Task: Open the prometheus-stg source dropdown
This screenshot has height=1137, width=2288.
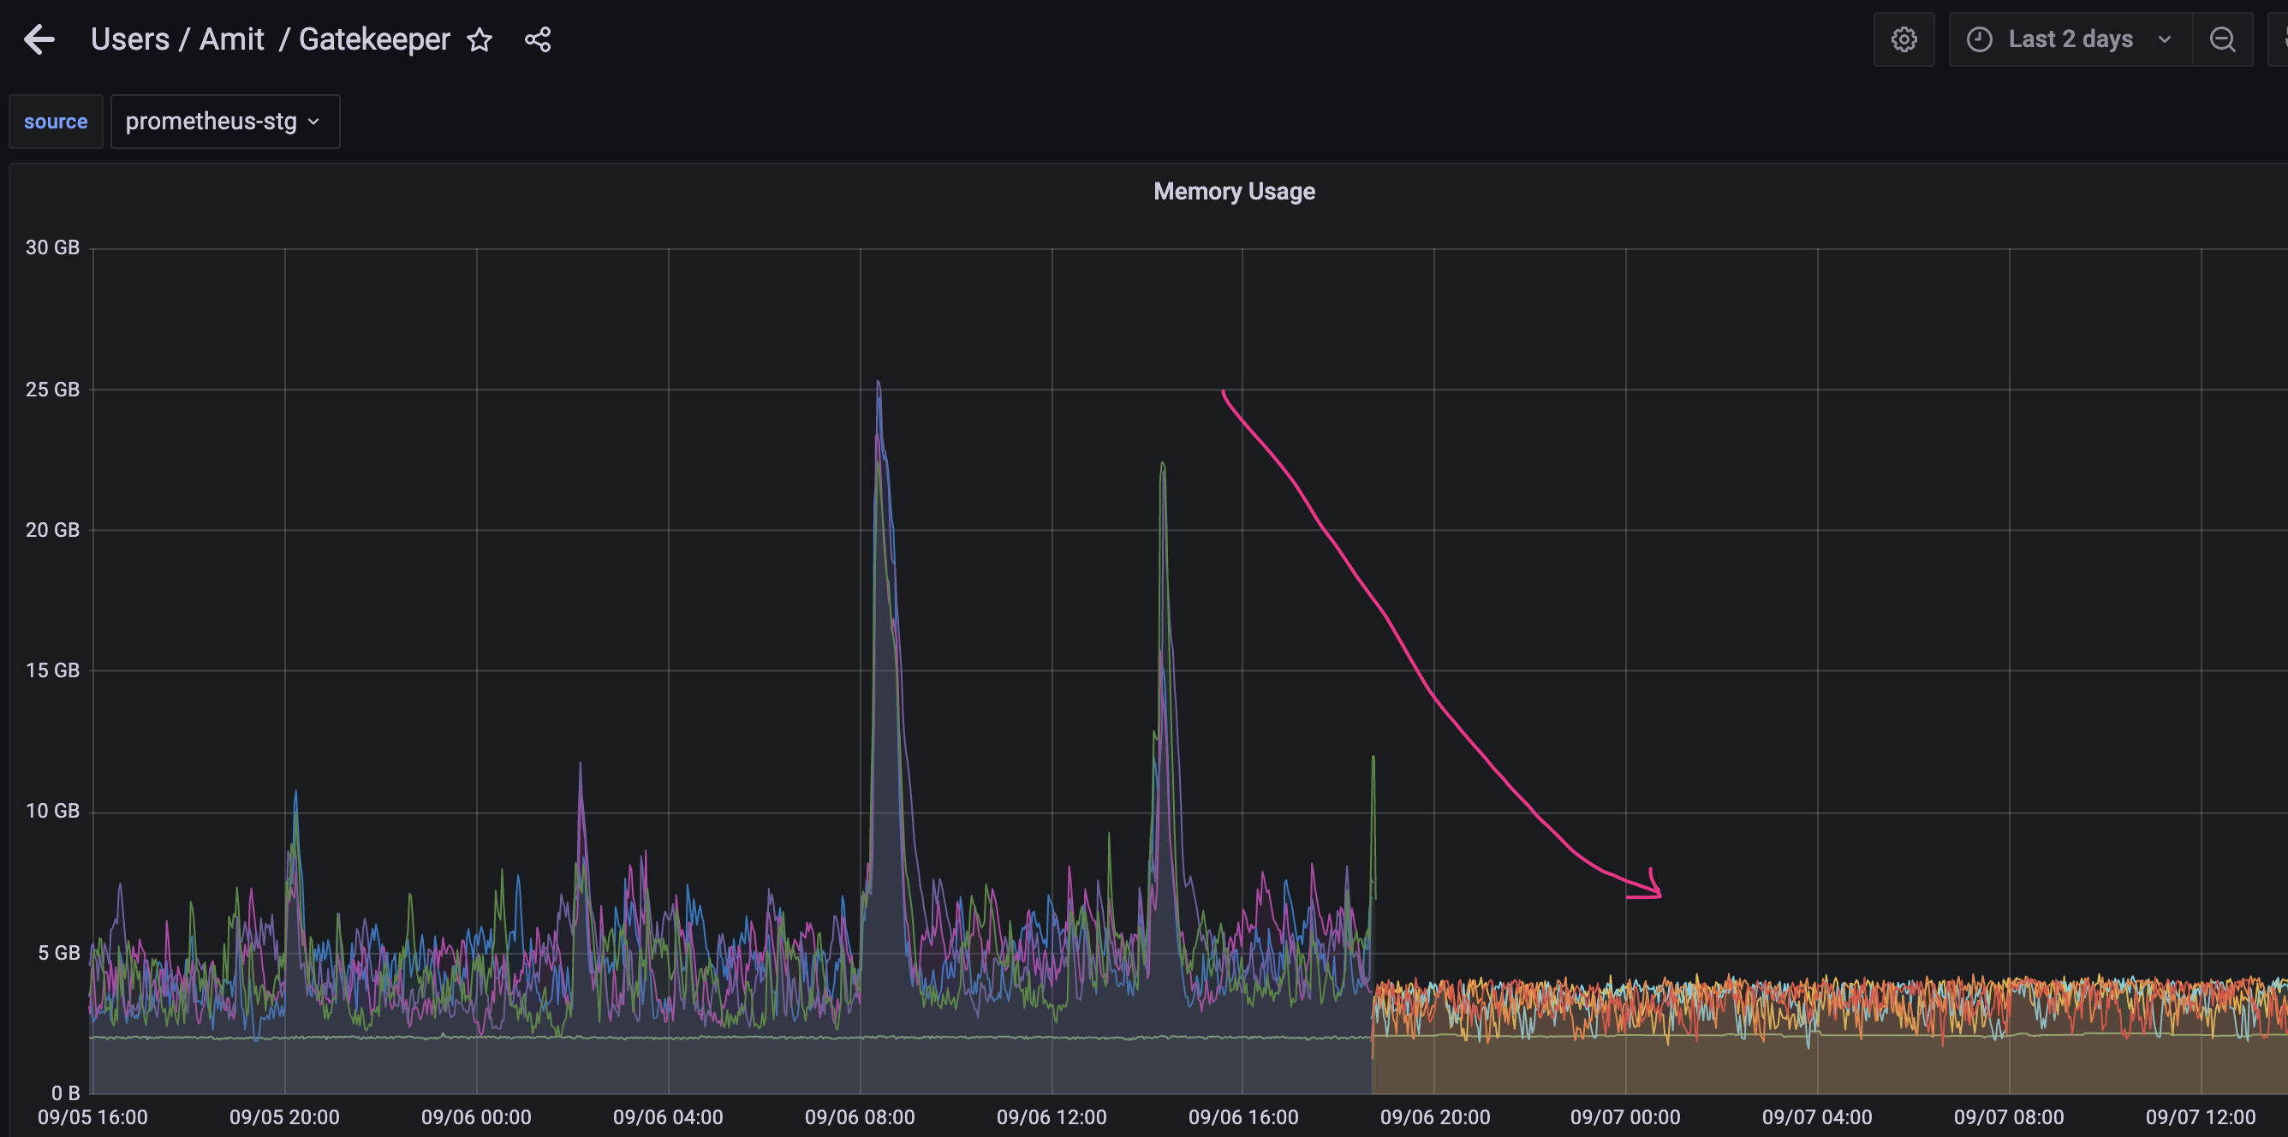Action: (x=223, y=122)
